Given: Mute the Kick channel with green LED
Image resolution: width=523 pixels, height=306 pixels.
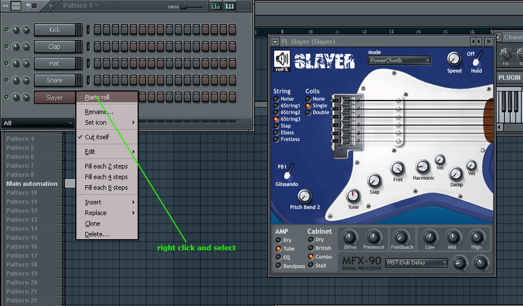Looking at the screenshot, I should pos(6,30).
